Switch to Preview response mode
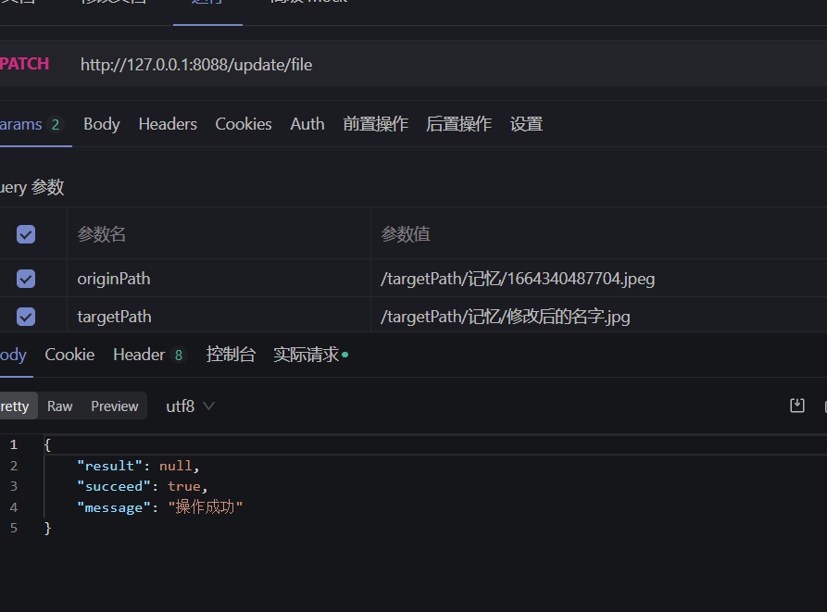 (x=114, y=406)
